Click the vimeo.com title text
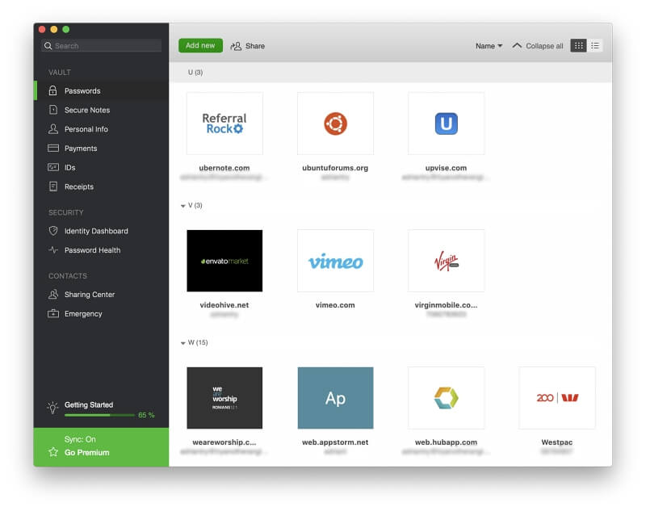The height and width of the screenshot is (511, 646). pos(335,305)
